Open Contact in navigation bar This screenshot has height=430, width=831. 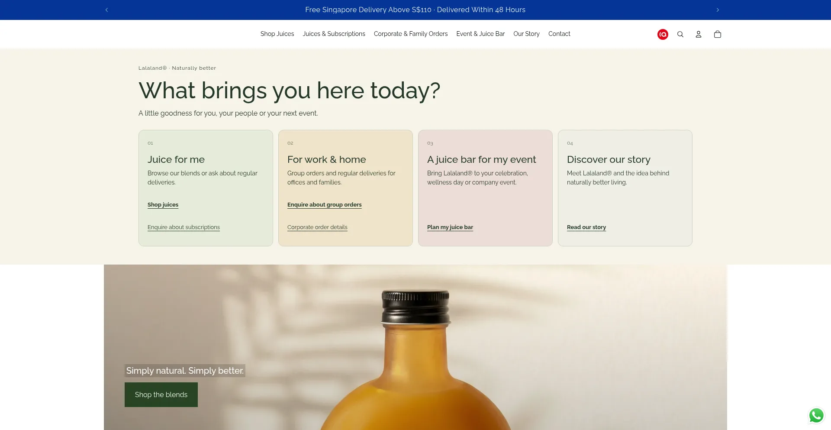click(x=559, y=34)
